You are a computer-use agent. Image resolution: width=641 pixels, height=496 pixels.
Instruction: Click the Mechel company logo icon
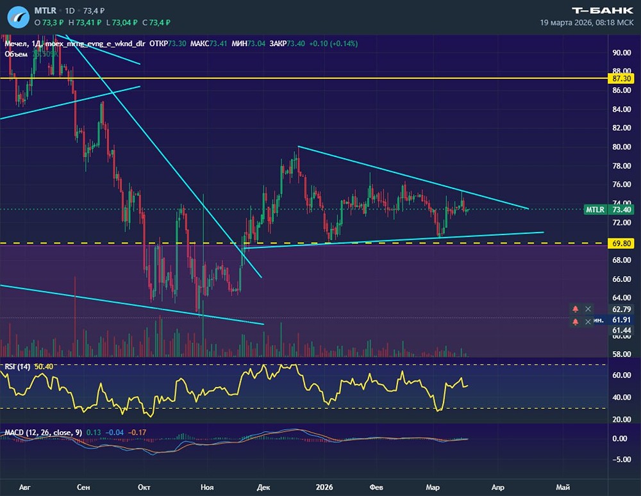(19, 17)
